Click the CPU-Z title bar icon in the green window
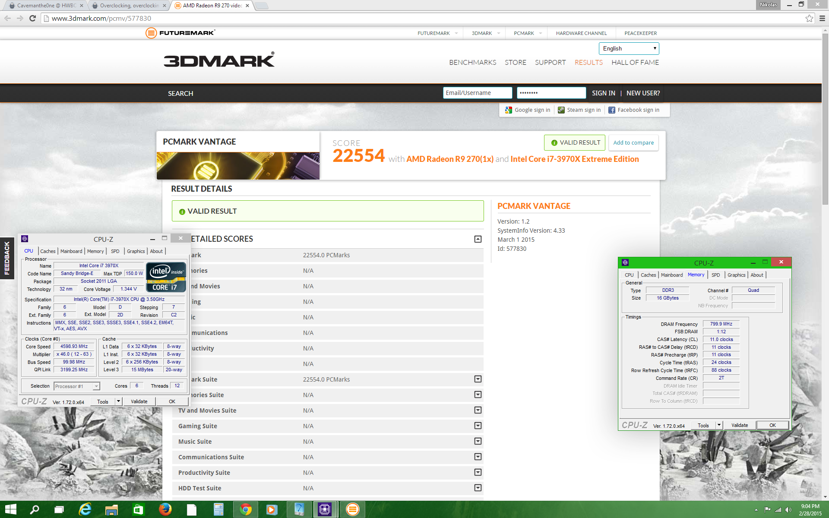 (625, 262)
